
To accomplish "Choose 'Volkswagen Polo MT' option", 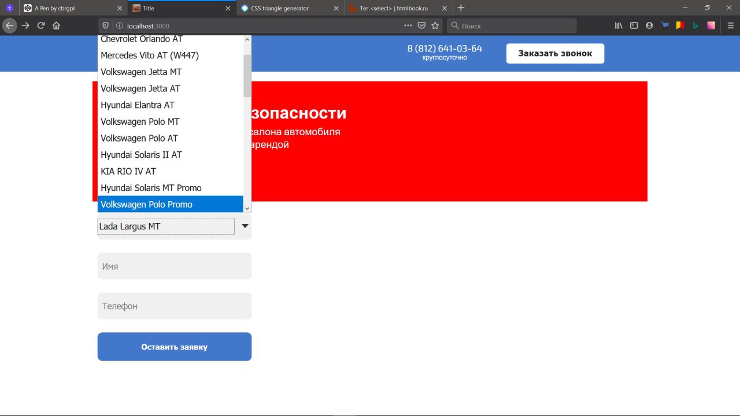I will 171,121.
